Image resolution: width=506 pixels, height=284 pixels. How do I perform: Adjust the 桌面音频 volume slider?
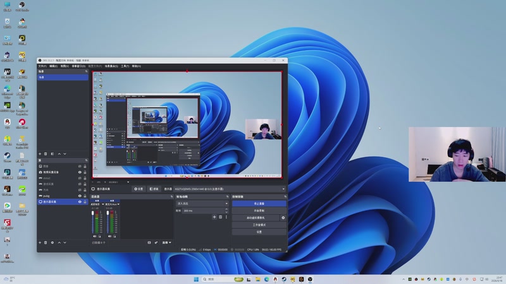pos(93,222)
